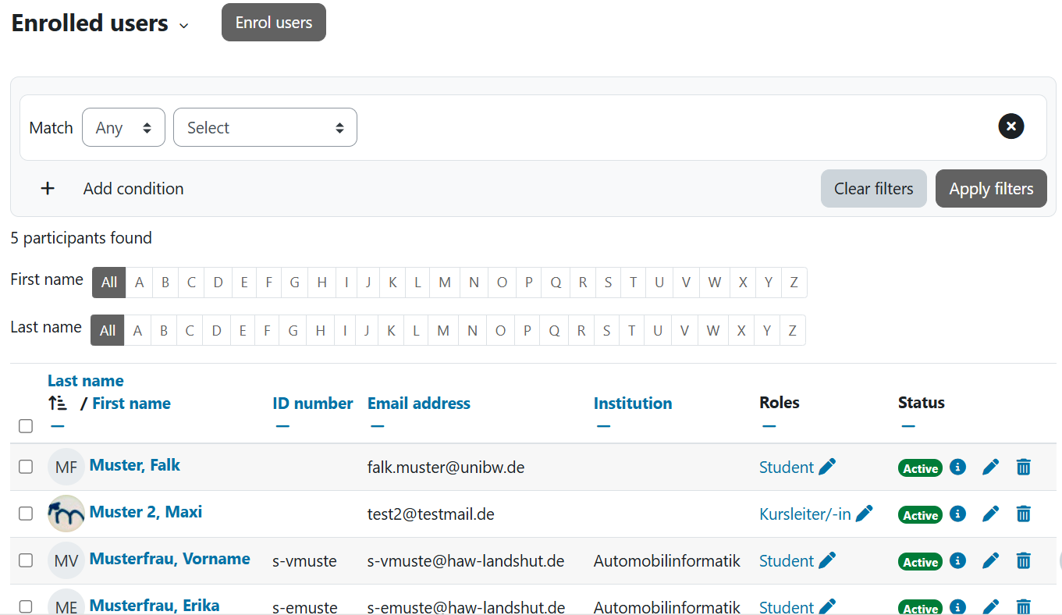The image size is (1062, 615).
Task: Collapse the Email address column with the minus control
Action: (377, 425)
